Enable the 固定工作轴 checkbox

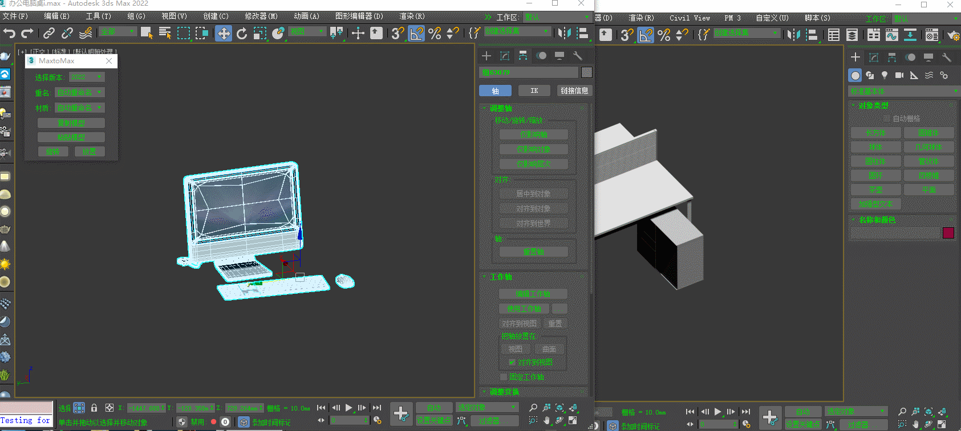coord(504,377)
